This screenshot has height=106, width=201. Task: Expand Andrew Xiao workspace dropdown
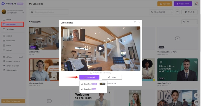[x=23, y=13]
